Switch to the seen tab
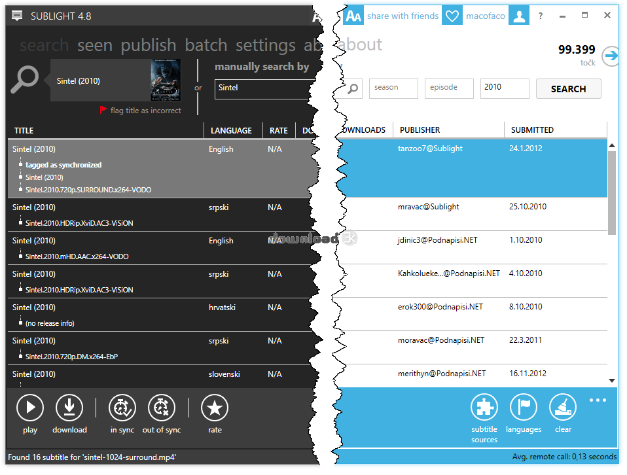 click(x=95, y=45)
